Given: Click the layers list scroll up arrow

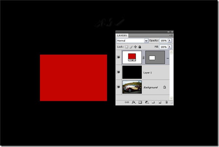Looking at the screenshot, I should coord(172,52).
